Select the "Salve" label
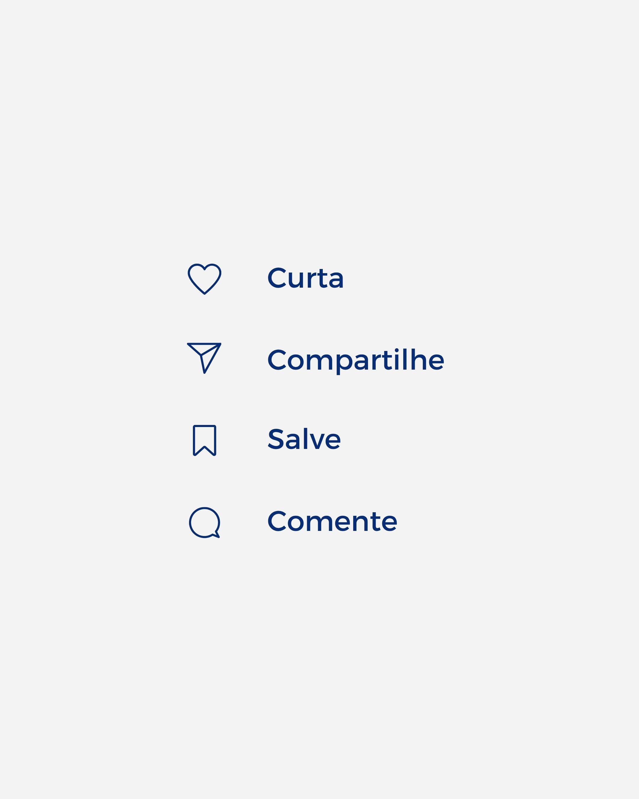Viewport: 639px width, 799px height. pyautogui.click(x=304, y=439)
